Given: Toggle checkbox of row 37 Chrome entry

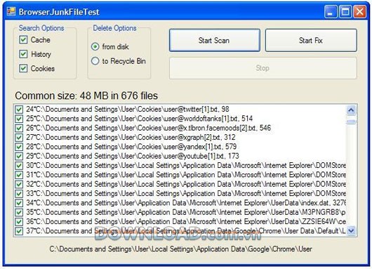Looking at the screenshot, I should (x=19, y=231).
